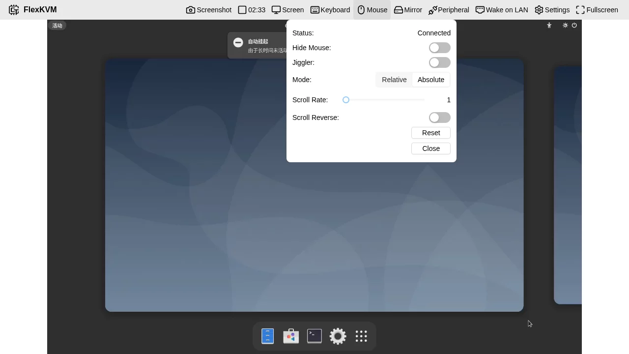Image resolution: width=629 pixels, height=354 pixels.
Task: Click the Close button in Mouse panel
Action: pyautogui.click(x=431, y=148)
